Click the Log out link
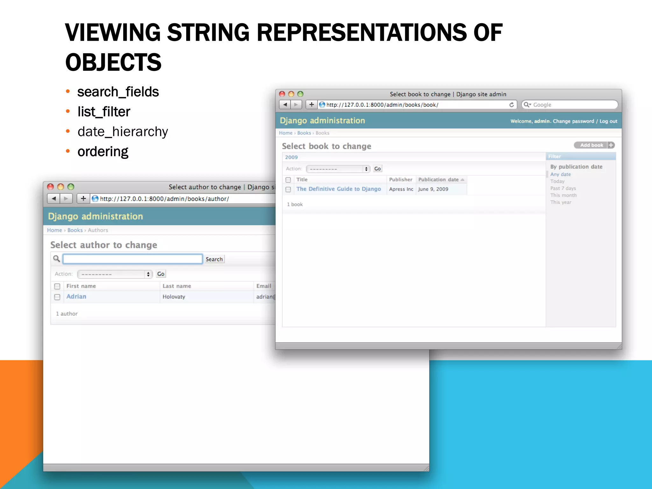Screen dimensions: 652x489 point(608,121)
